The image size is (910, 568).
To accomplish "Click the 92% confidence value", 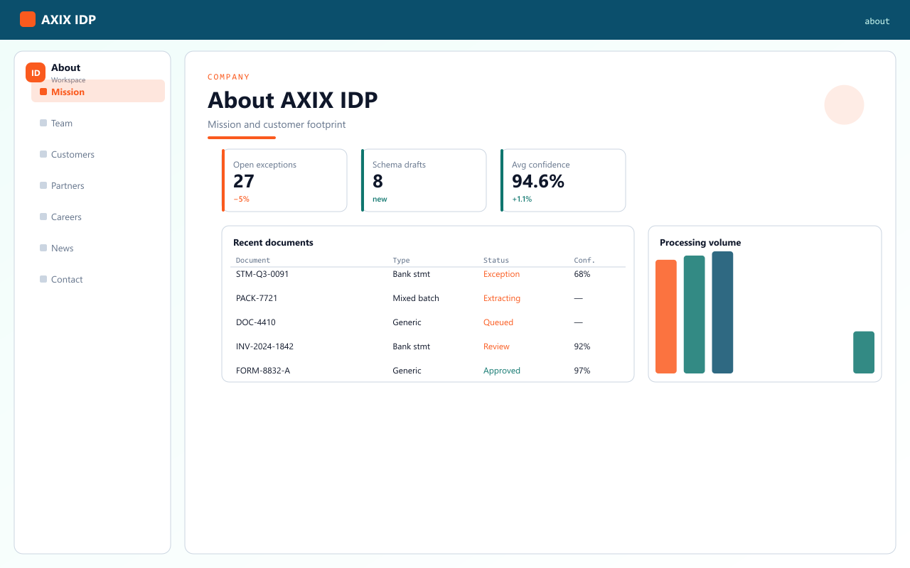I will [x=582, y=346].
